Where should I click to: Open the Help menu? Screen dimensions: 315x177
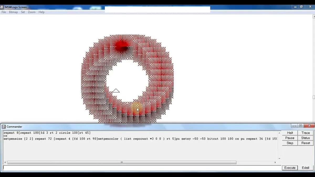(x=41, y=12)
